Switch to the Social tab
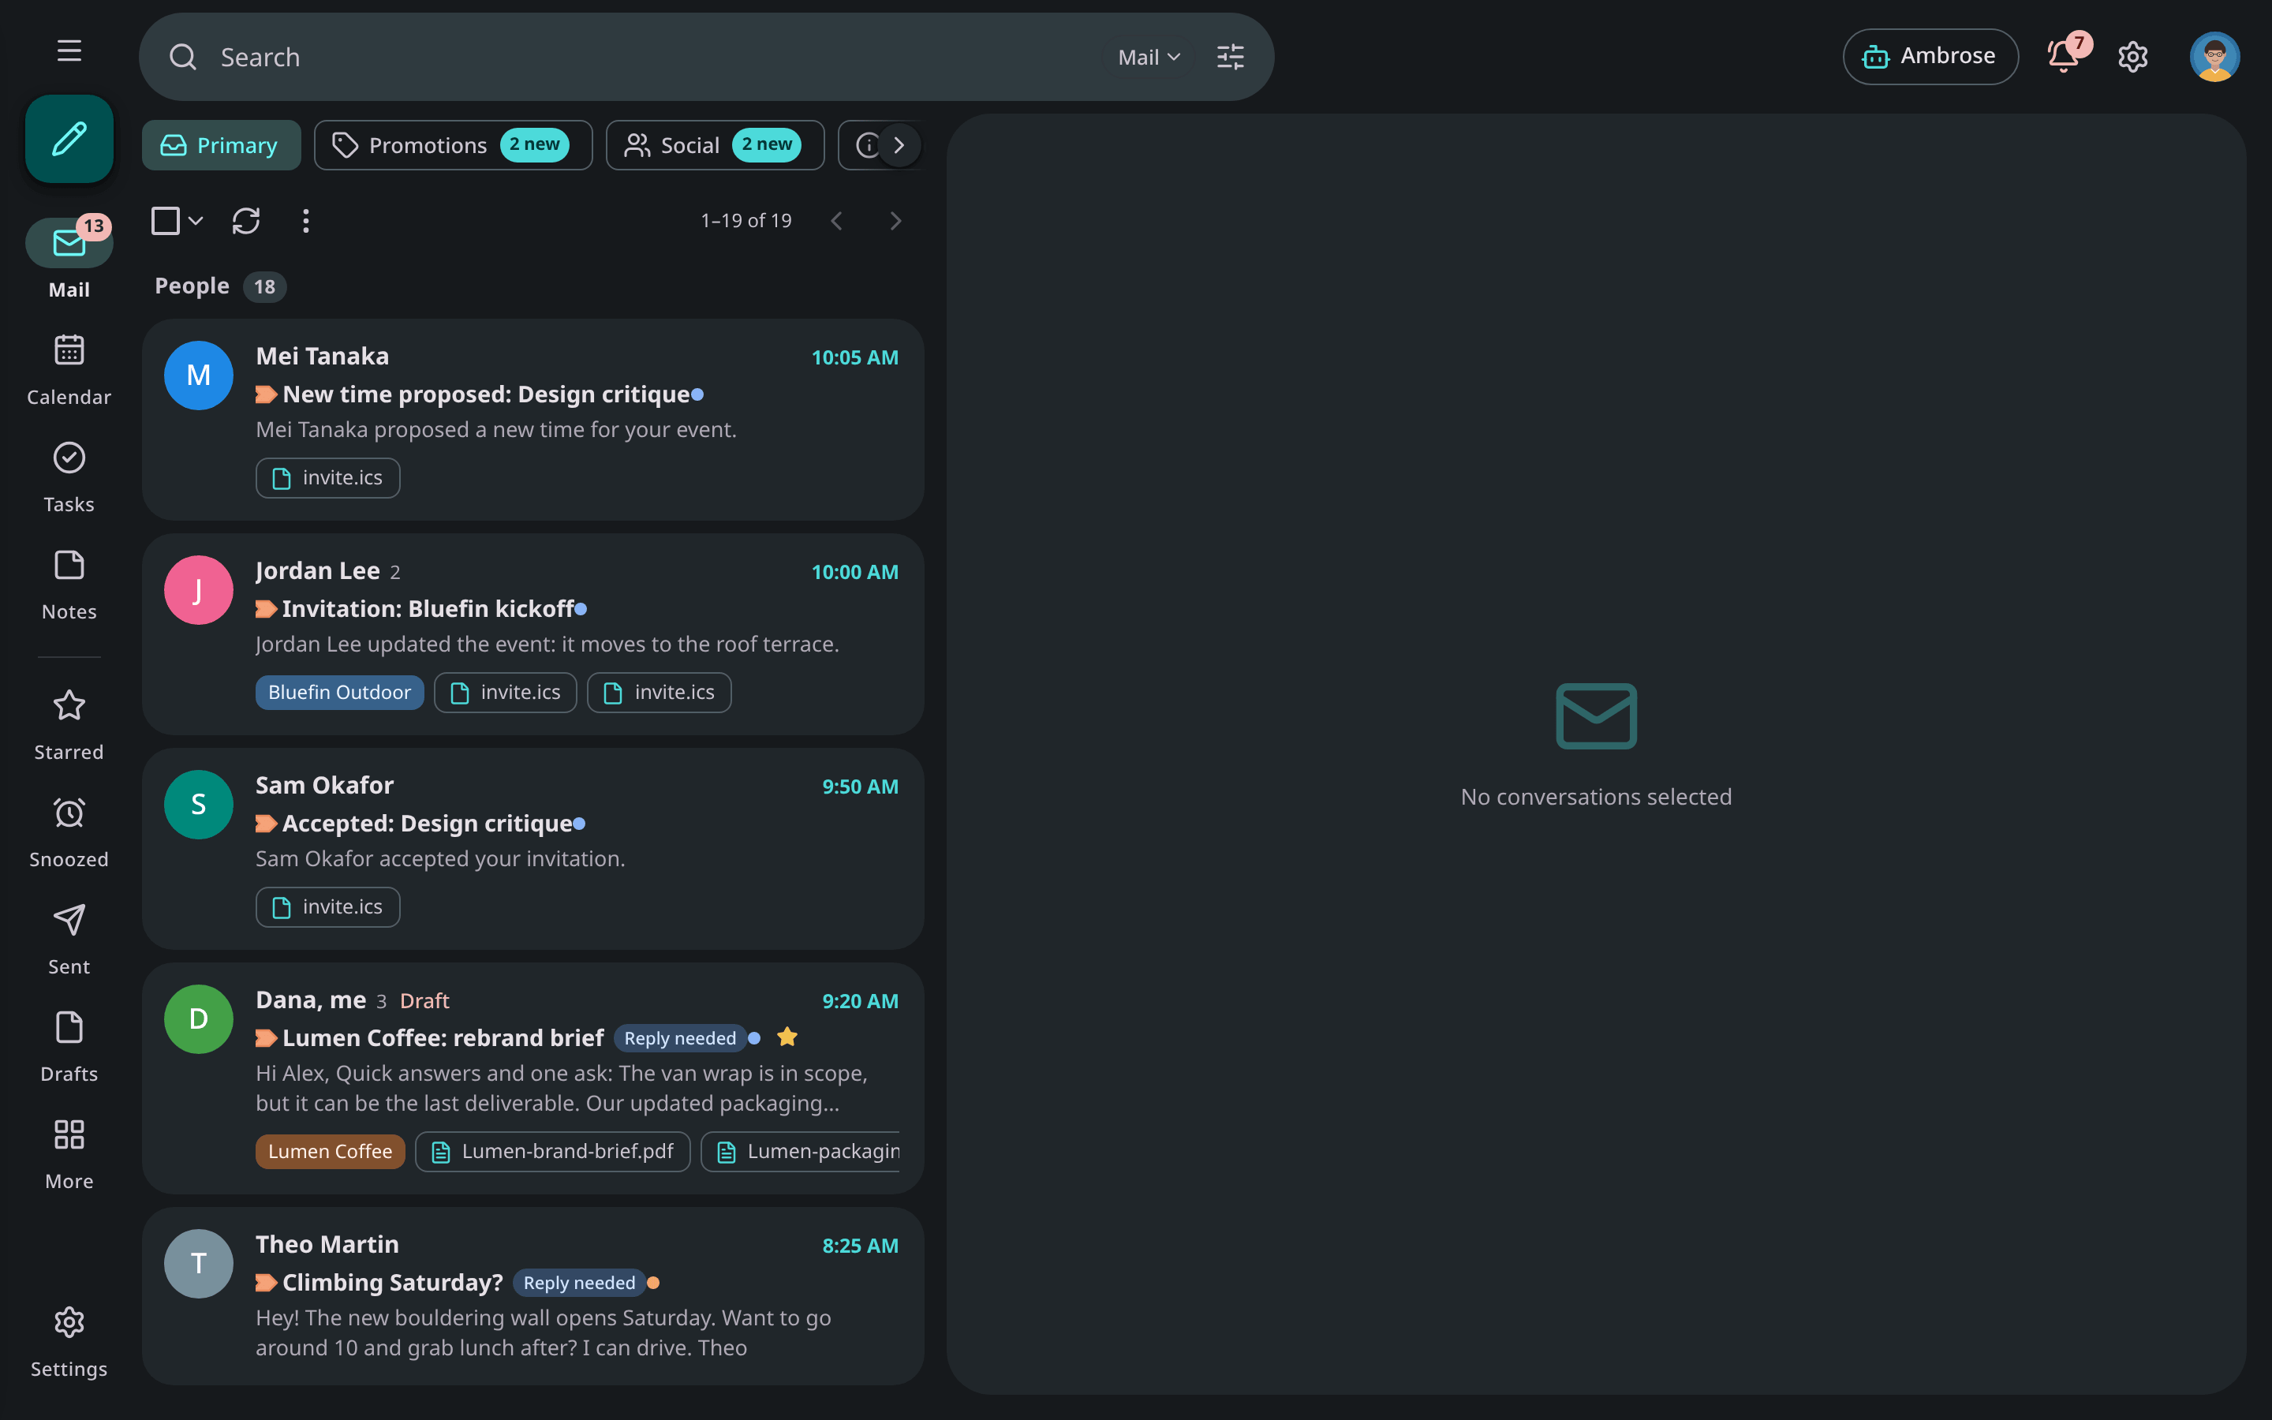The width and height of the screenshot is (2272, 1420). coord(715,146)
